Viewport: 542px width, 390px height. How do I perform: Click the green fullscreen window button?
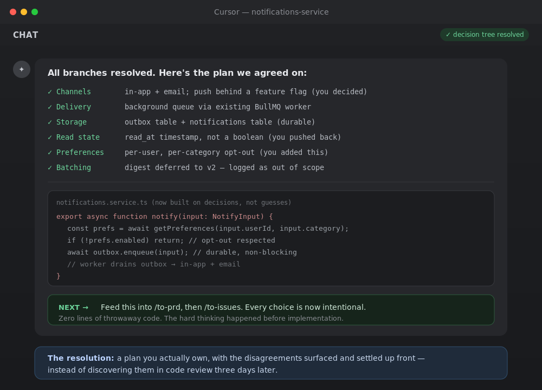pos(35,12)
